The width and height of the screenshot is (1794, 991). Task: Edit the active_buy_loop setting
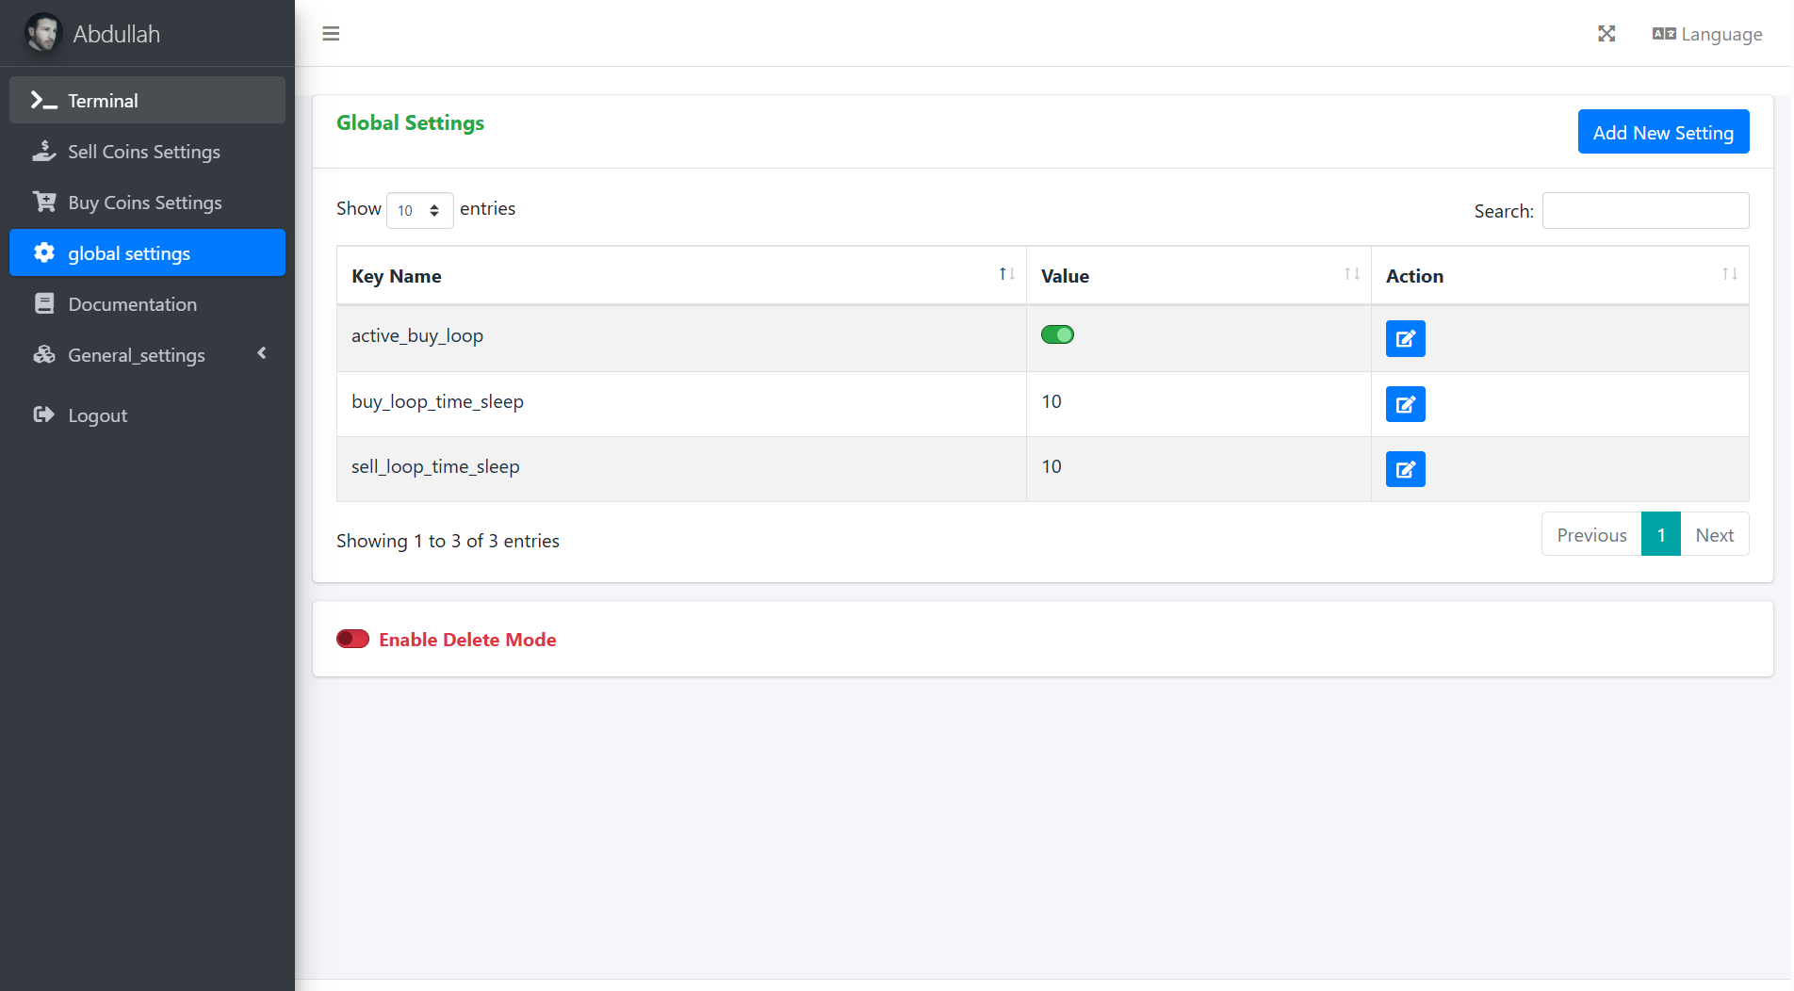(x=1405, y=339)
